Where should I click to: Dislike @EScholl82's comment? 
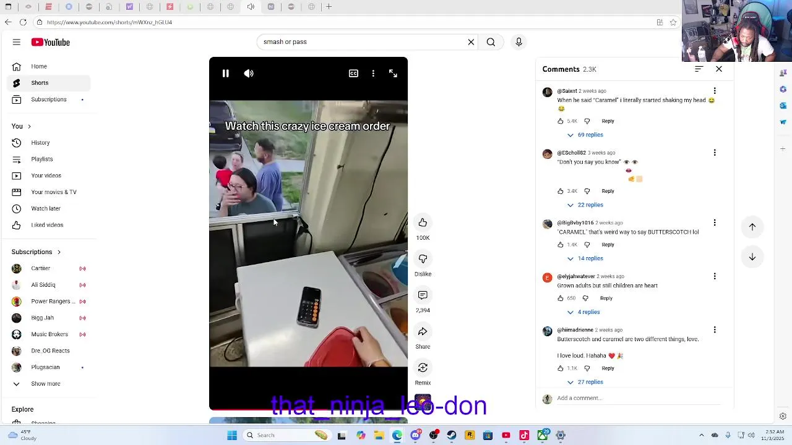[587, 191]
